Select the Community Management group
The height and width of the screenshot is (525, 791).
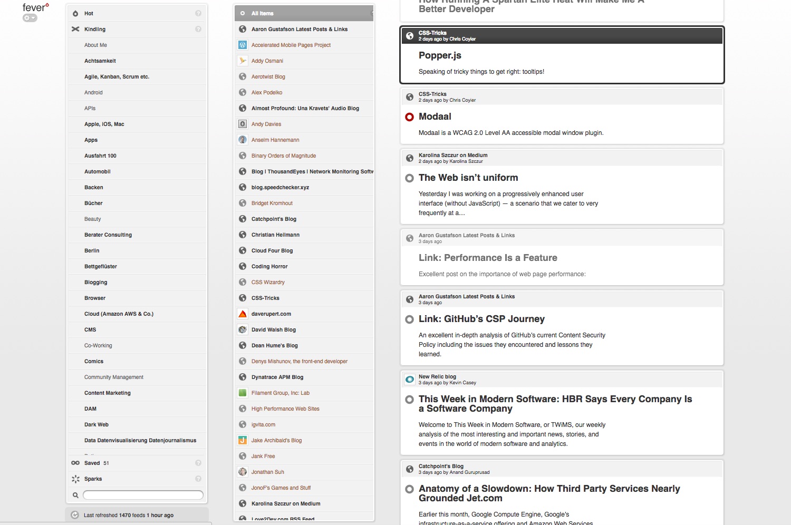(137, 377)
